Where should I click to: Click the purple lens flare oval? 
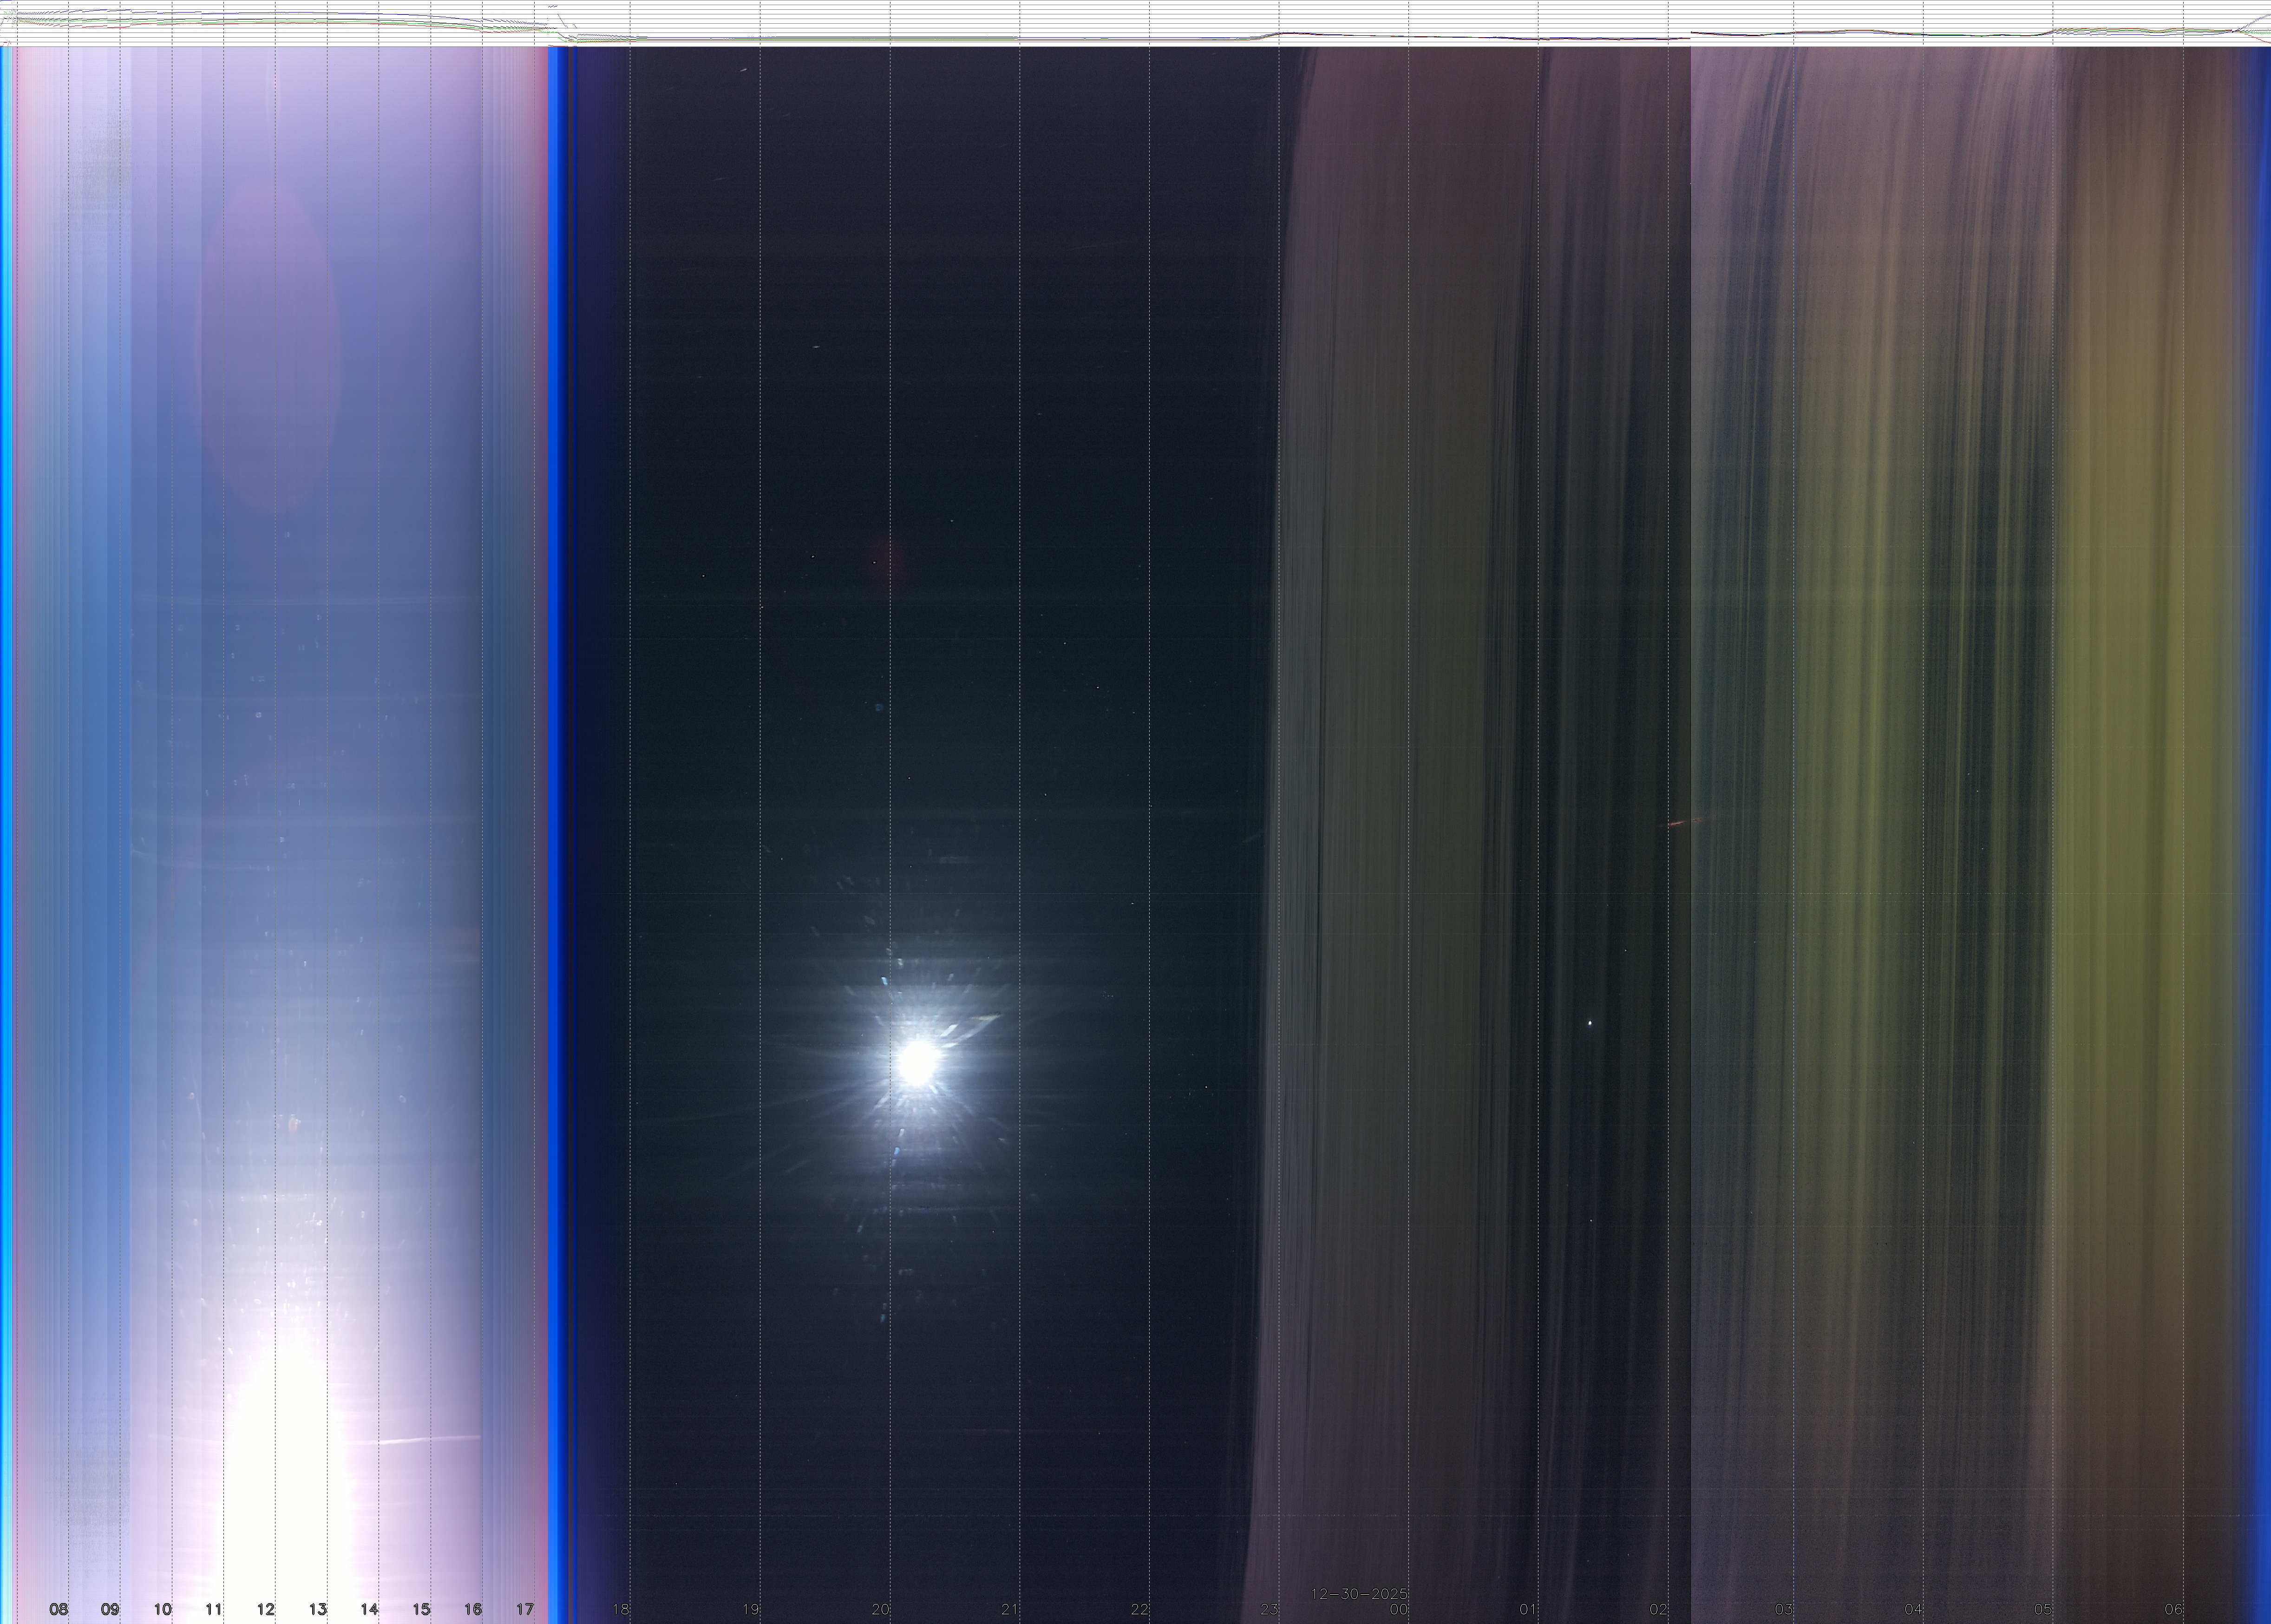tap(270, 345)
